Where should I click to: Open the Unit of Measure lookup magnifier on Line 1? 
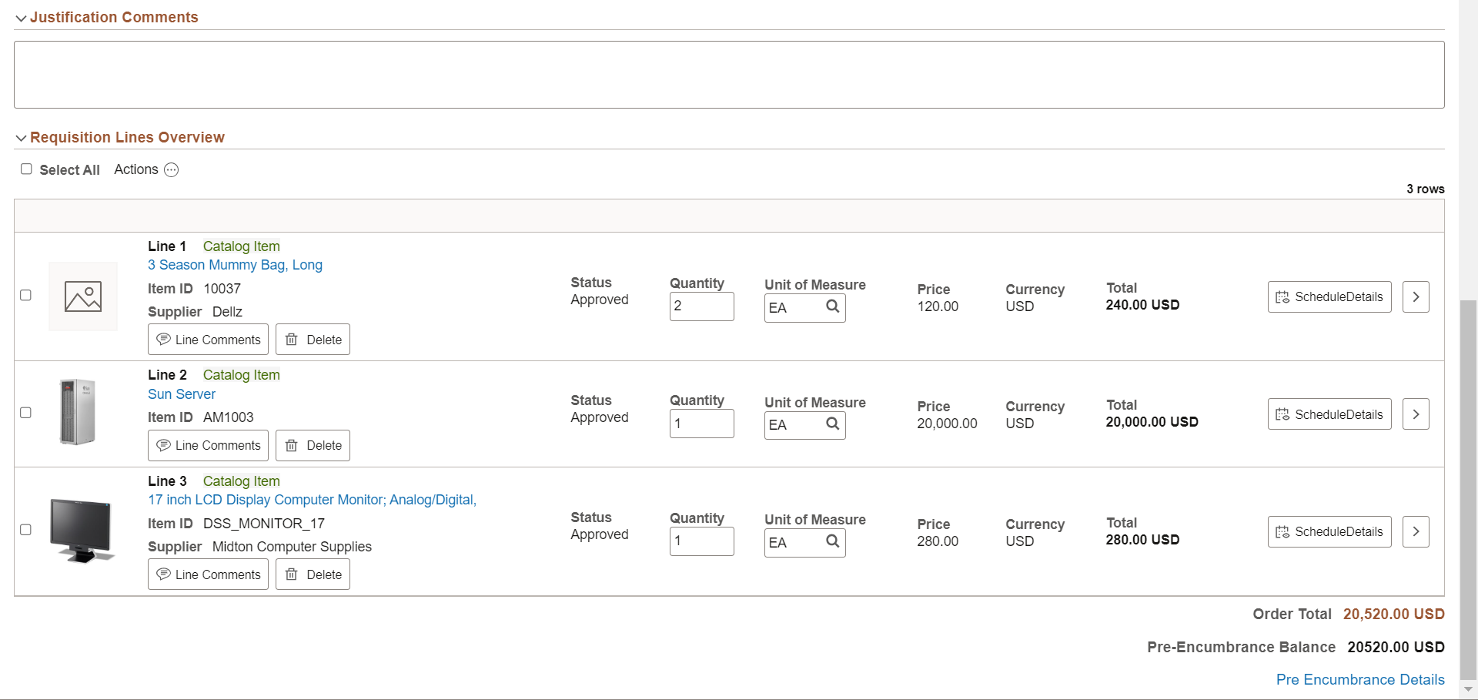click(x=832, y=306)
